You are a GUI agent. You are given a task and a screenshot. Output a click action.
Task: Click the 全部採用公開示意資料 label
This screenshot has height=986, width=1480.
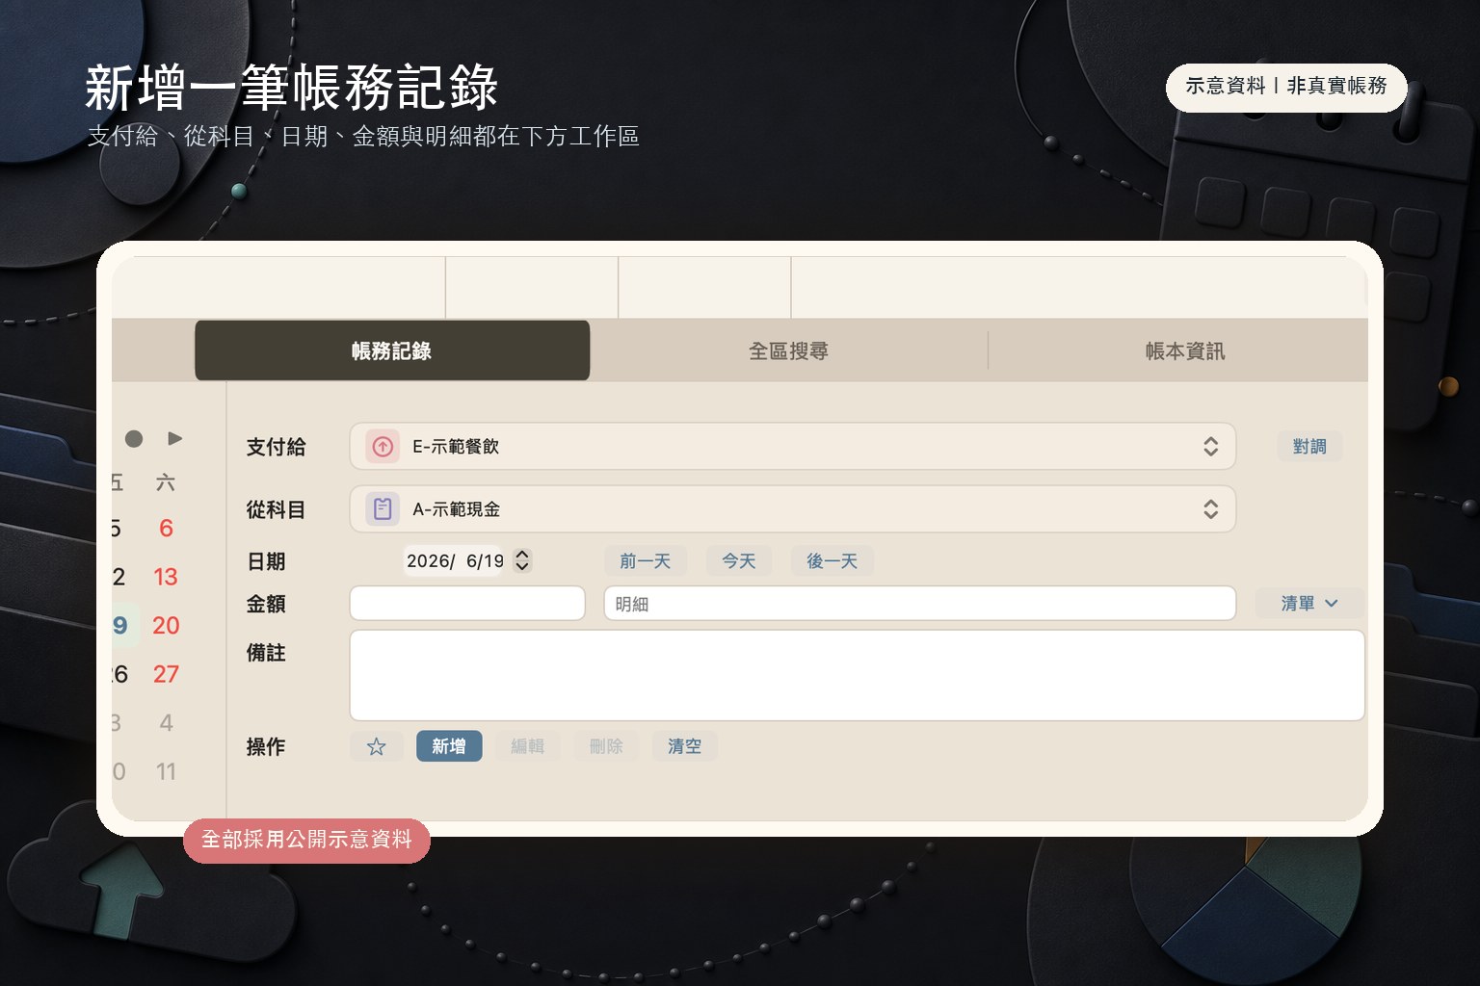(306, 840)
